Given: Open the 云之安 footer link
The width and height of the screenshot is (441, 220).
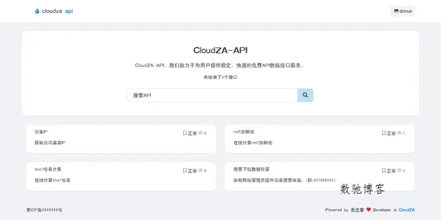Looking at the screenshot, I should 357,210.
